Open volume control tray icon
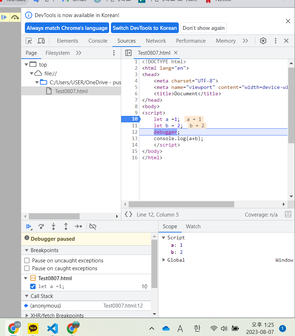295x336 pixels. pos(224,328)
